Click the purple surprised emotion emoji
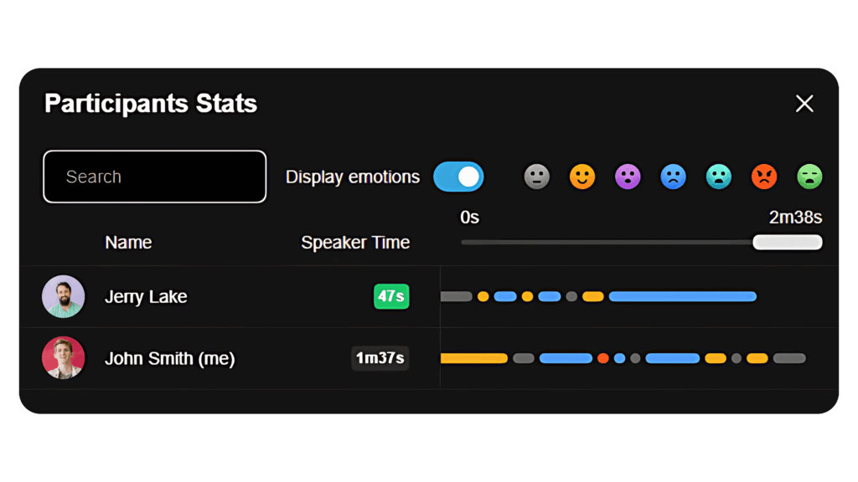 coord(628,177)
